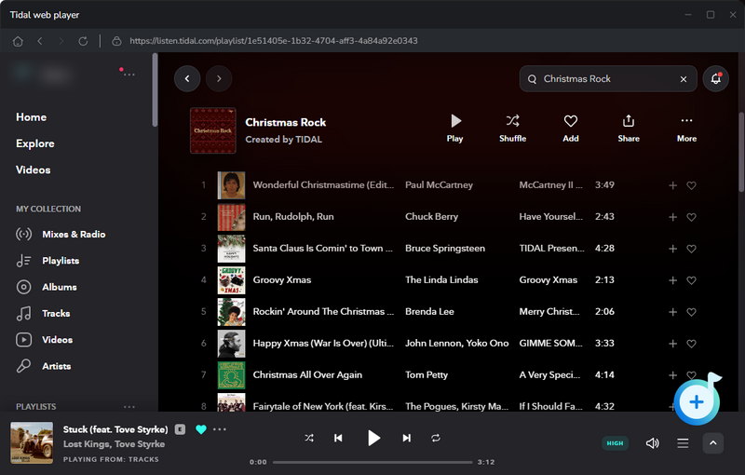Click the search field containing Christmas Rock
This screenshot has width=745, height=475.
(x=608, y=79)
